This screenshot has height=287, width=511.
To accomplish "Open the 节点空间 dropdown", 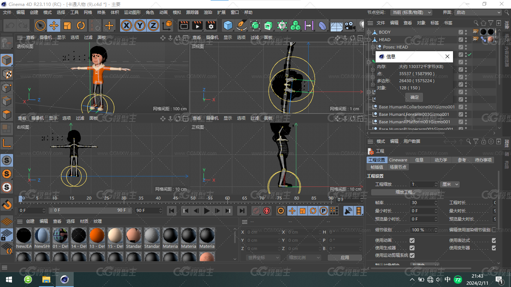I will point(411,12).
